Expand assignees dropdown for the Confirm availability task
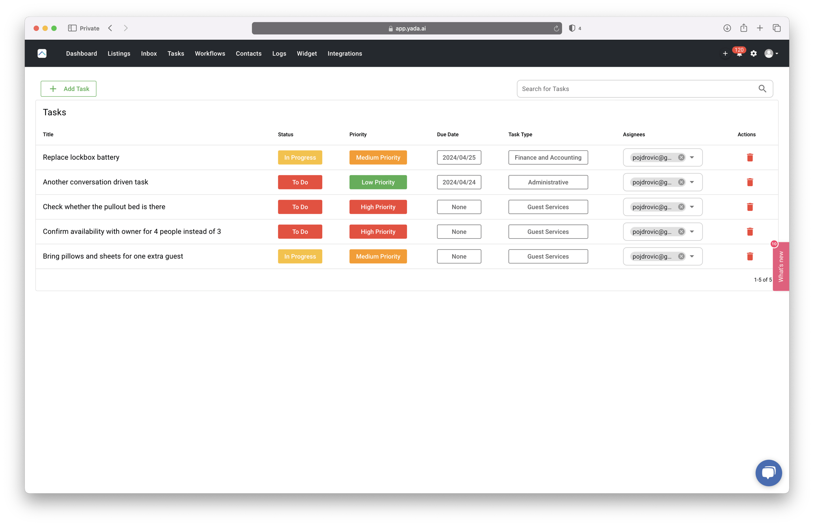The height and width of the screenshot is (526, 814). click(x=692, y=232)
